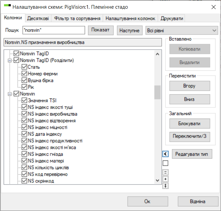
Task: Toggle the empty checkbox below the arrow button
Action: pyautogui.click(x=165, y=163)
